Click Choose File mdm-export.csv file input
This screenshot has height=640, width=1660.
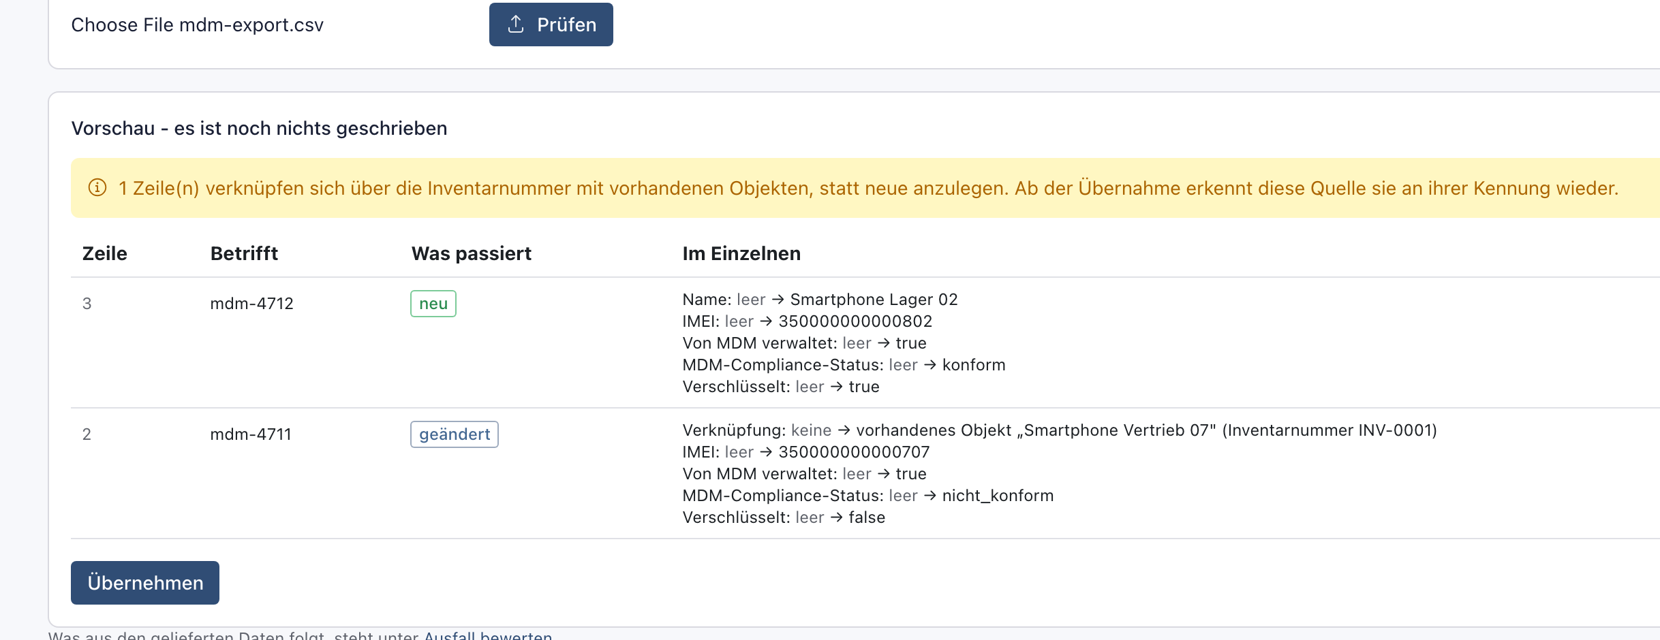tap(198, 25)
